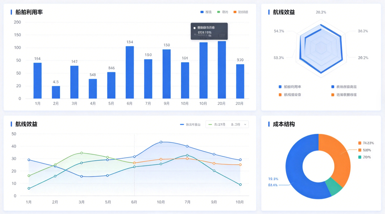This screenshot has width=385, height=214.
Task: Click the 6月 bar in the bar chart
Action: (x=130, y=72)
